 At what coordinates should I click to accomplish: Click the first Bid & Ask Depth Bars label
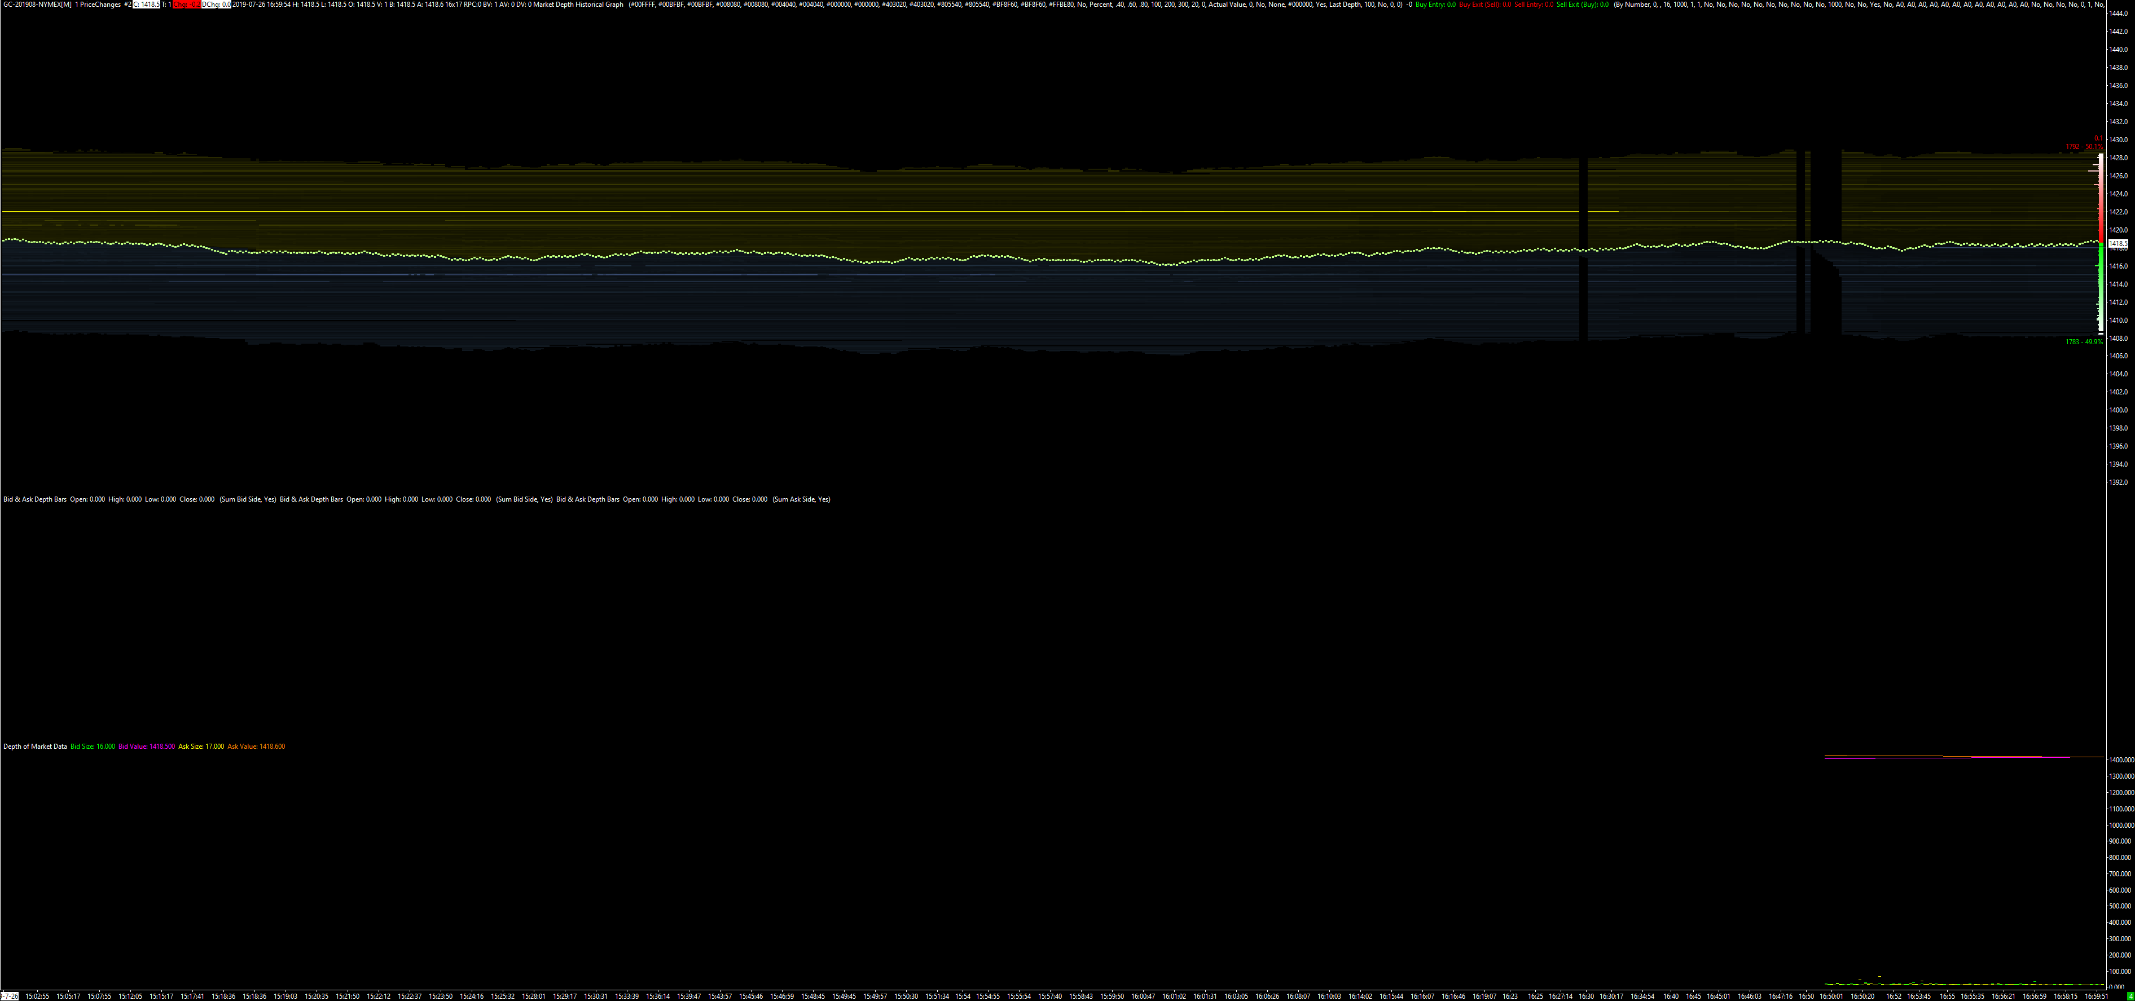(x=35, y=500)
